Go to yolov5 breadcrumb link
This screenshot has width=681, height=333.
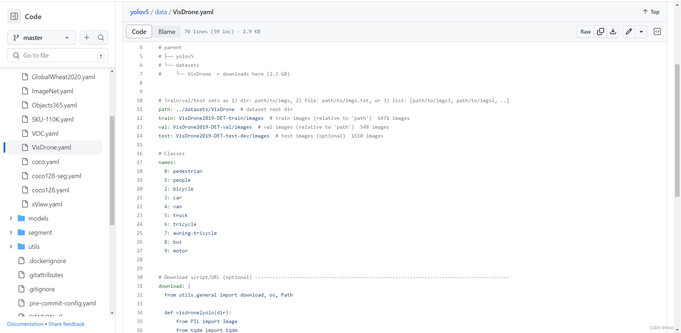coord(139,12)
